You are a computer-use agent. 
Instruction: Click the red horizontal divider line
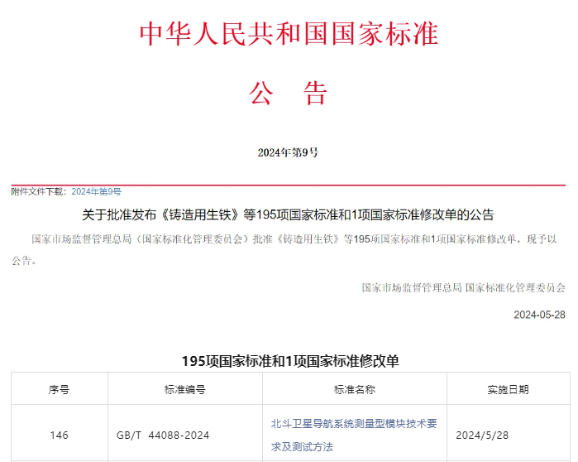click(288, 185)
